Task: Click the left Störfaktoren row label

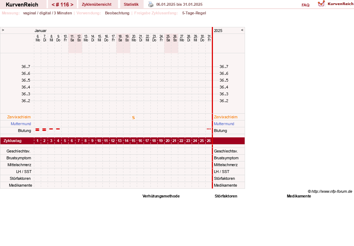Action: [20, 178]
